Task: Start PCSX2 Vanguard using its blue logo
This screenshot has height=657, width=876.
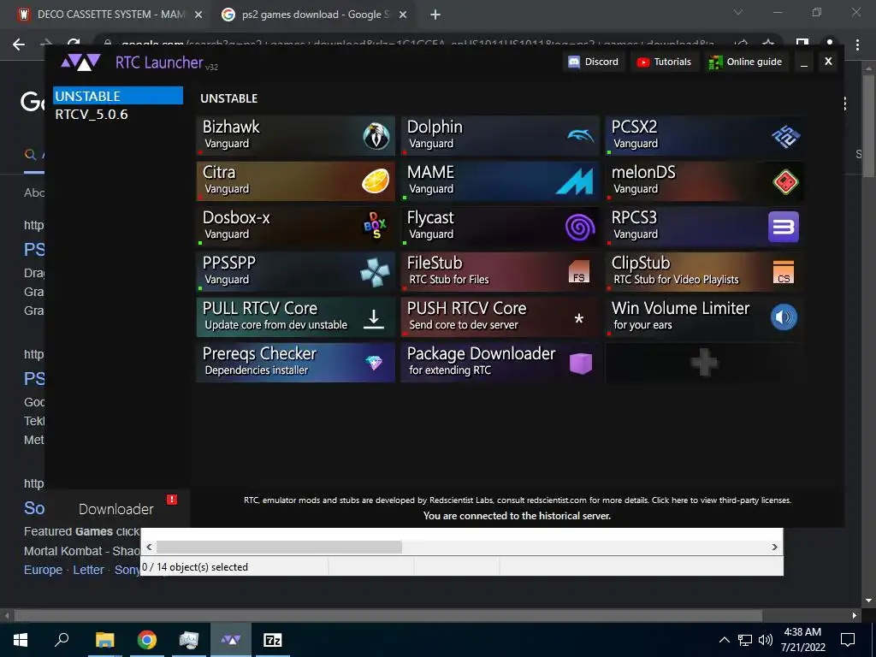Action: 785,136
